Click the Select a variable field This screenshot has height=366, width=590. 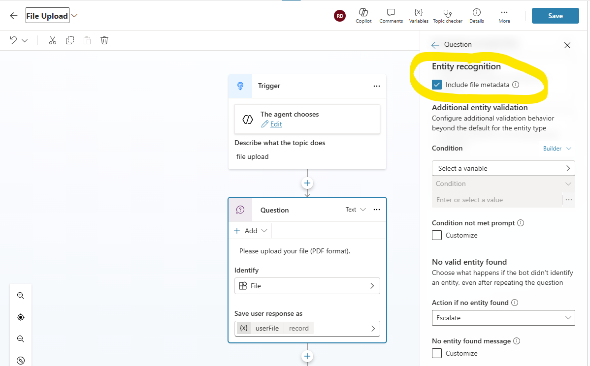[x=503, y=168]
